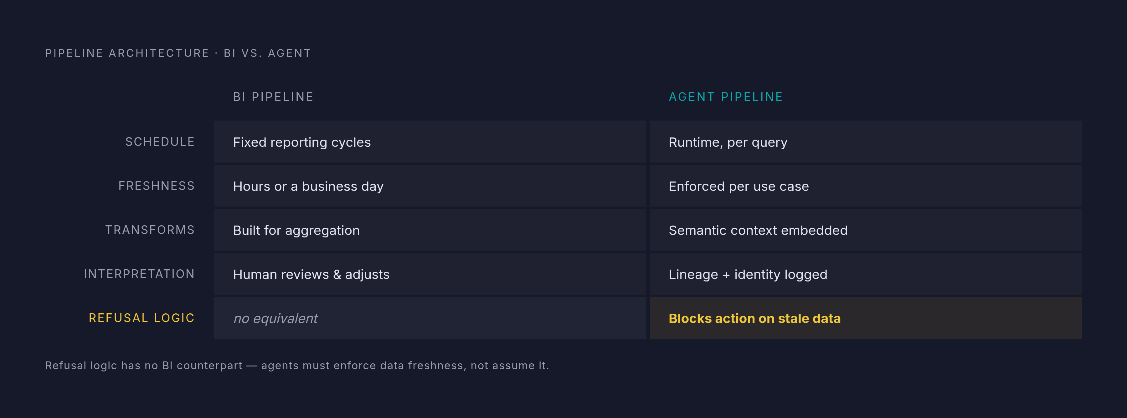1127x418 pixels.
Task: Click the 'INTERPRETATION' row label
Action: 139,274
